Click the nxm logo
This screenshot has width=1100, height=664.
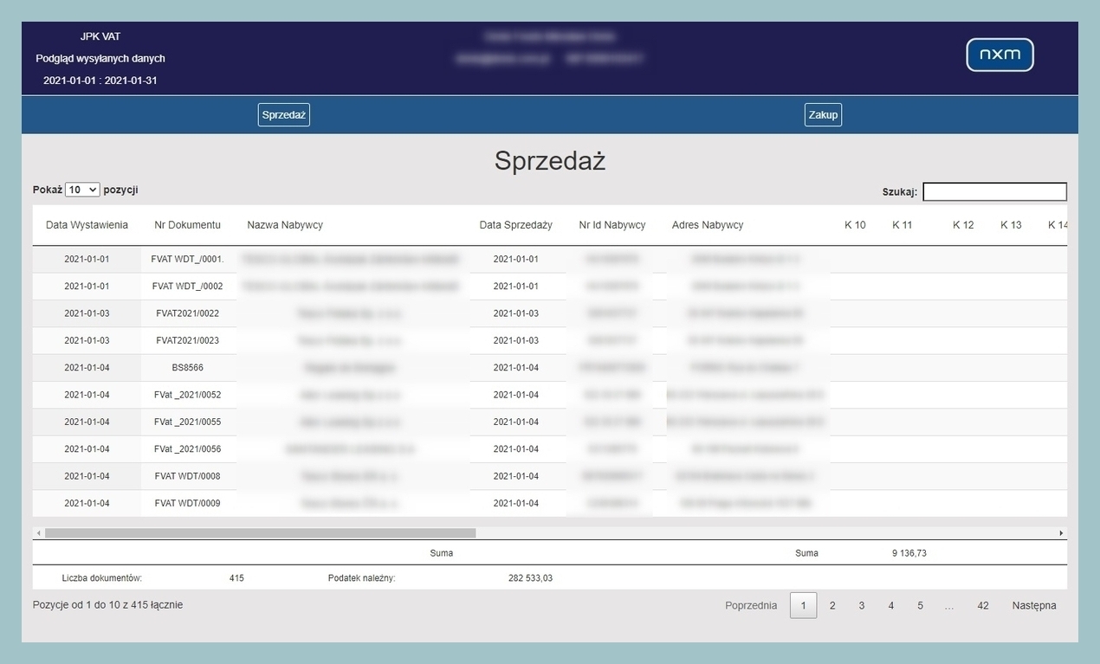[1000, 55]
